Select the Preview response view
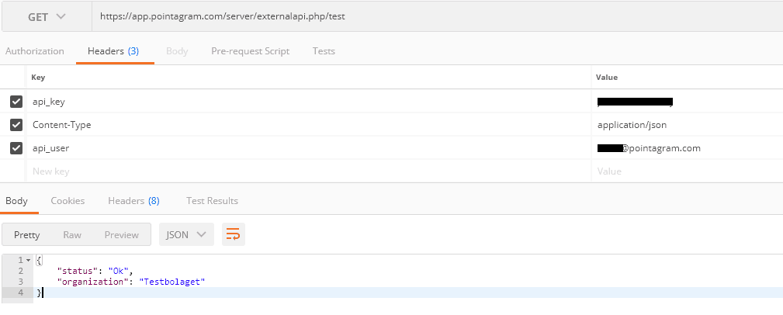This screenshot has height=315, width=783. 121,234
